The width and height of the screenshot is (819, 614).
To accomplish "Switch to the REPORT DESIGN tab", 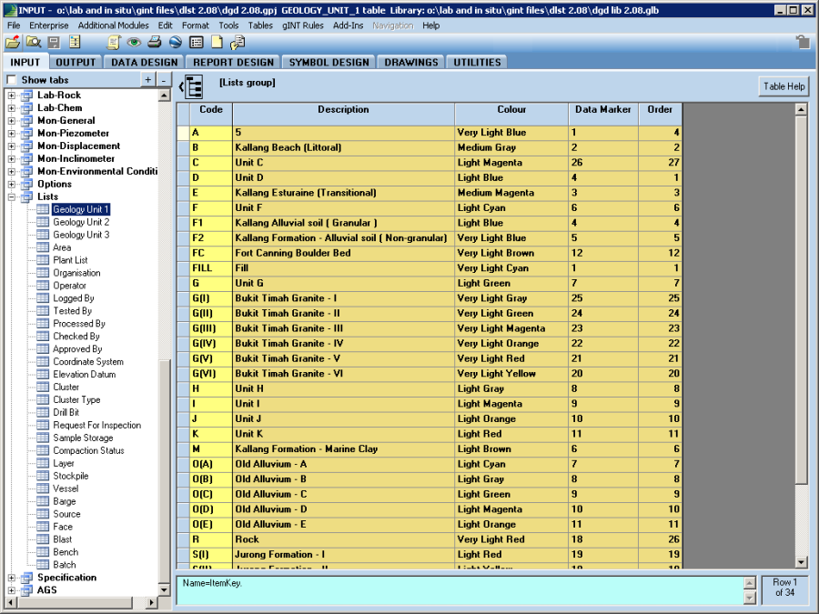I will (233, 62).
